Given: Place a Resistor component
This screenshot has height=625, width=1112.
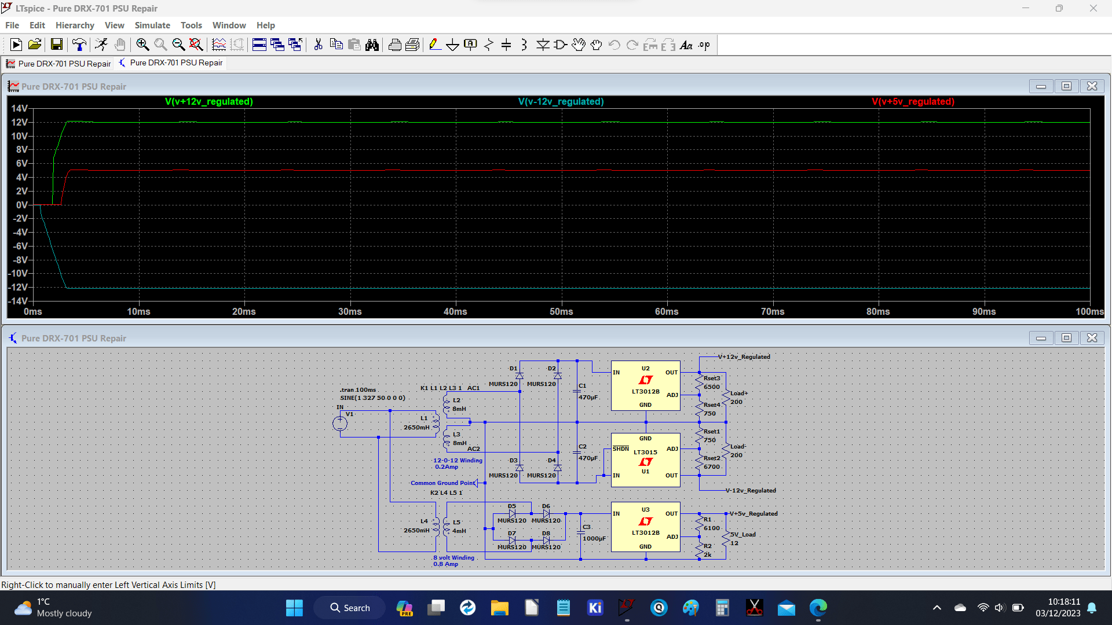Looking at the screenshot, I should tap(489, 45).
